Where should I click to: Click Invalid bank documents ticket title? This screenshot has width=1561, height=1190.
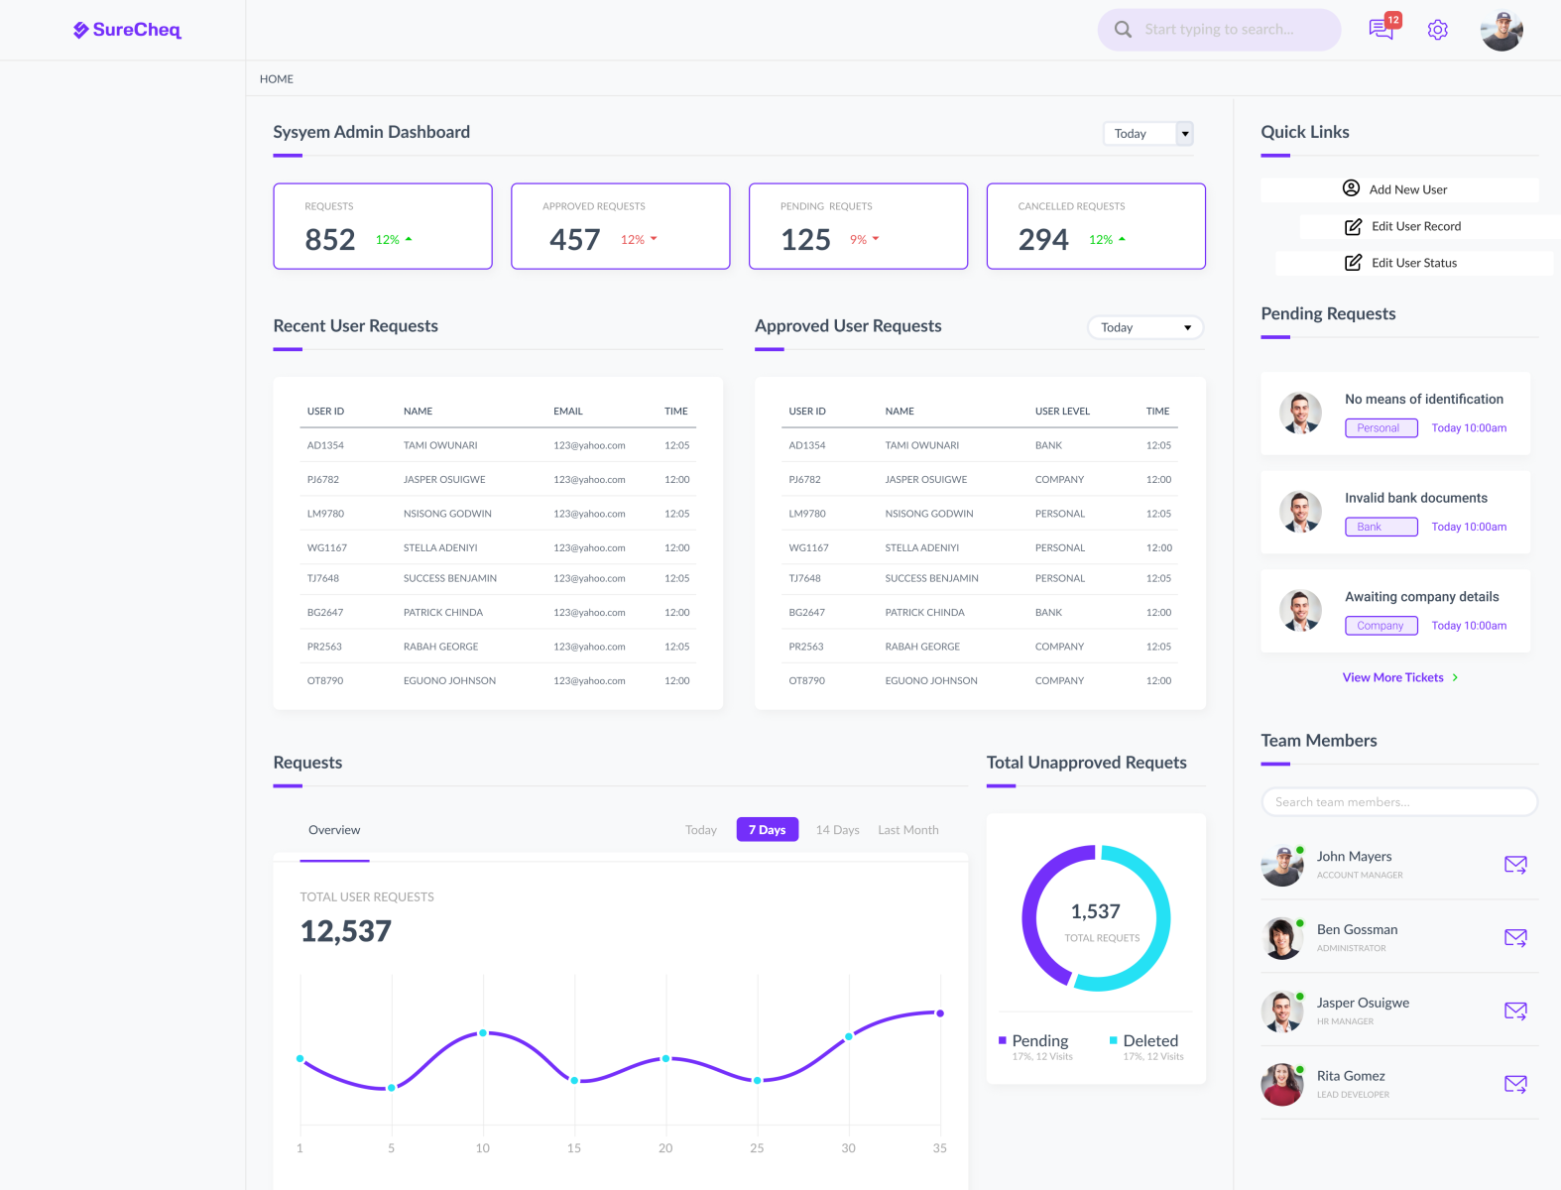tap(1416, 498)
